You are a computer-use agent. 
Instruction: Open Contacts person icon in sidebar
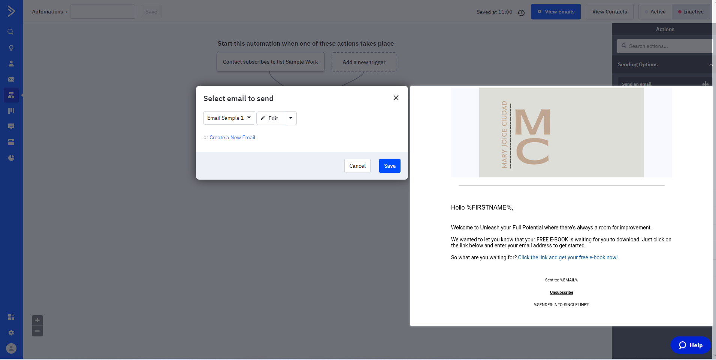(11, 64)
